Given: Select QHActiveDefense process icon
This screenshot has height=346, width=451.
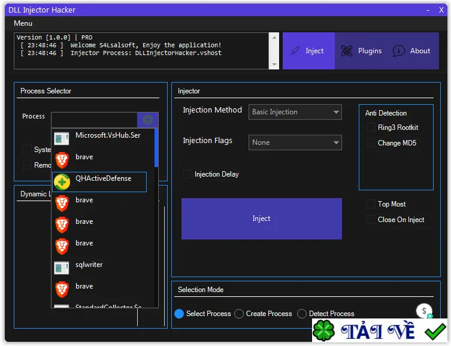Looking at the screenshot, I should [x=62, y=182].
